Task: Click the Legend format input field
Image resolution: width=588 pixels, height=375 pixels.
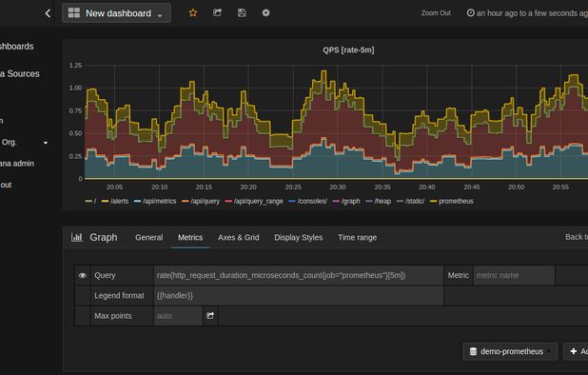Action: point(299,295)
